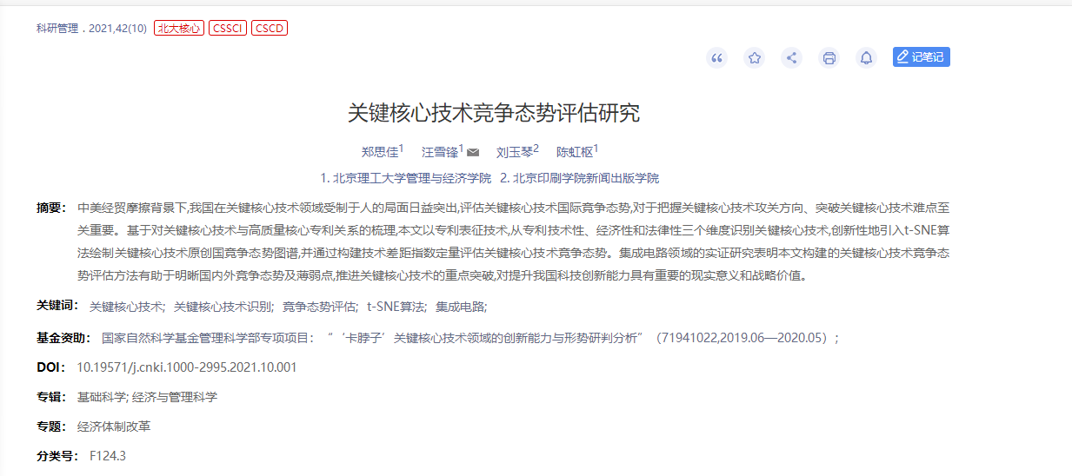Click keyword 集成电路
1072x476 pixels.
tap(460, 307)
